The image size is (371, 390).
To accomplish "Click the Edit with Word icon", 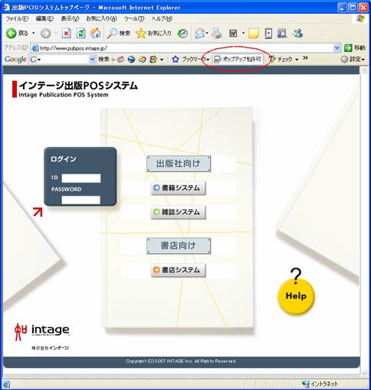I will [x=233, y=34].
